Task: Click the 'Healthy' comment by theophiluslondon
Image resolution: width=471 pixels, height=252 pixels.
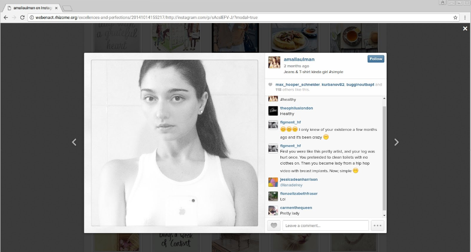Action: pos(287,114)
